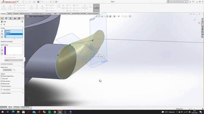Open Spotify from taskbar
This screenshot has height=114, width=204.
click(x=49, y=112)
